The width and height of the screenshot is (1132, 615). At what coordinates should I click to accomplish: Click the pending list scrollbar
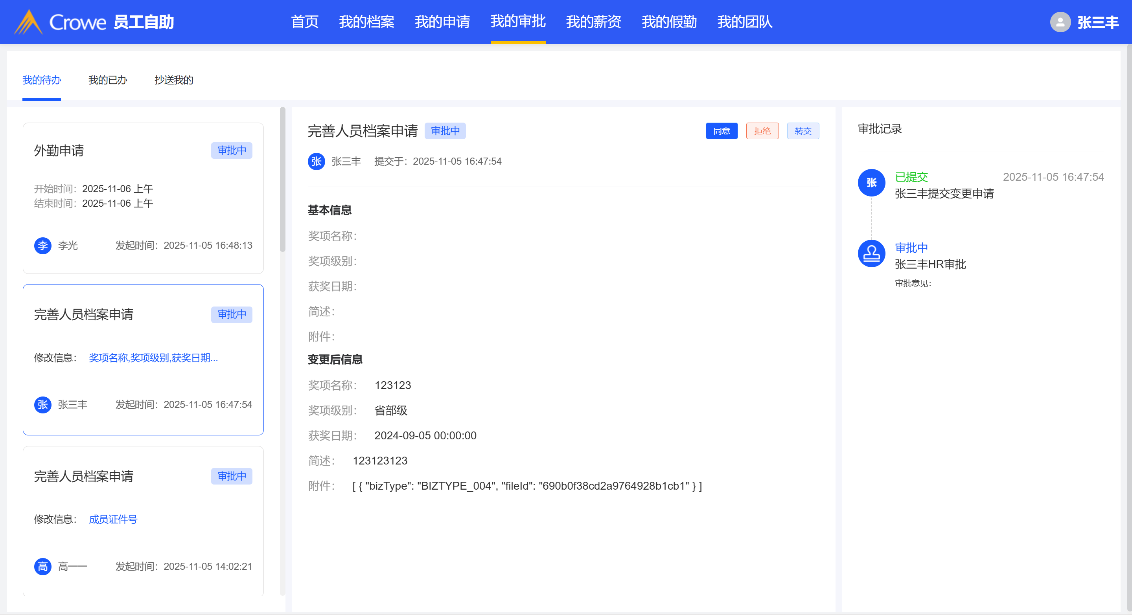pos(283,180)
